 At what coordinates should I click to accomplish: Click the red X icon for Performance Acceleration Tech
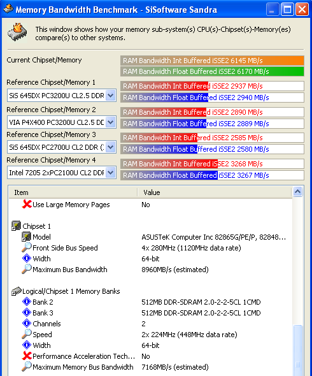[x=27, y=356]
